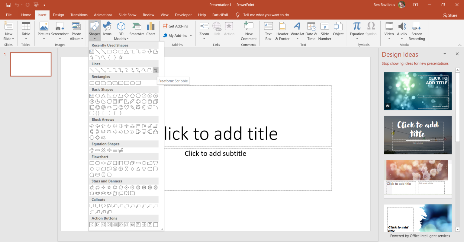Screen dimensions: 464x242
Task: Open the Screen Recording tool
Action: [x=417, y=31]
